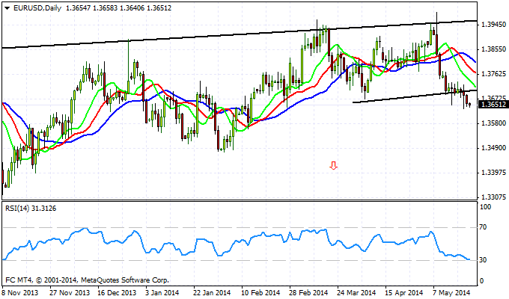Click the RSI scale value 100

485,207
